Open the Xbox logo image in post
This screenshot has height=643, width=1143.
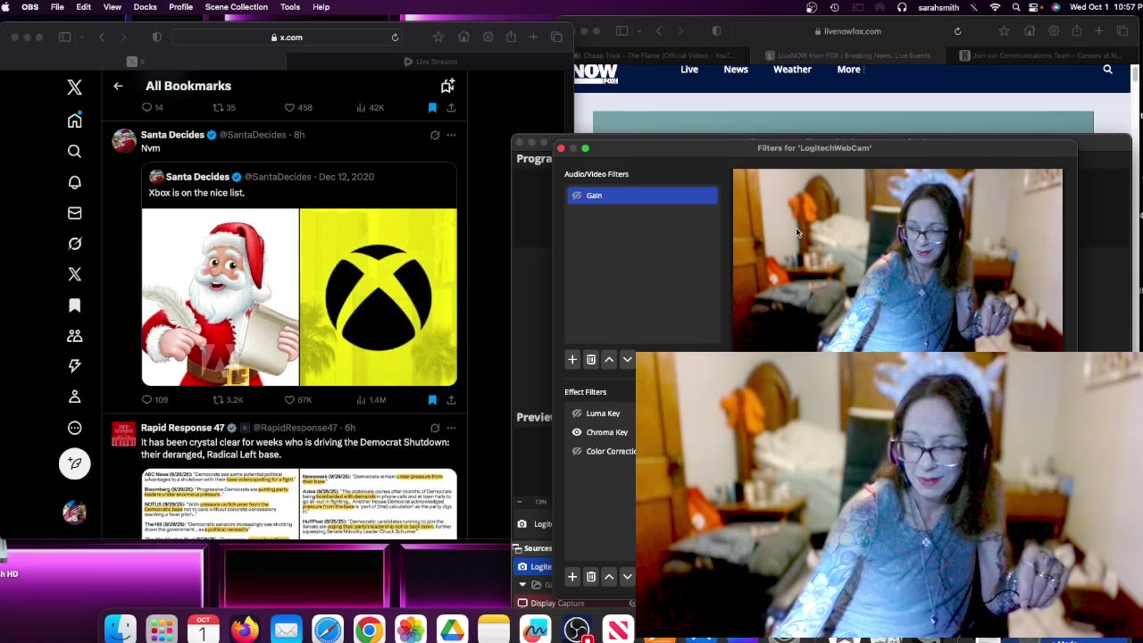(x=379, y=296)
